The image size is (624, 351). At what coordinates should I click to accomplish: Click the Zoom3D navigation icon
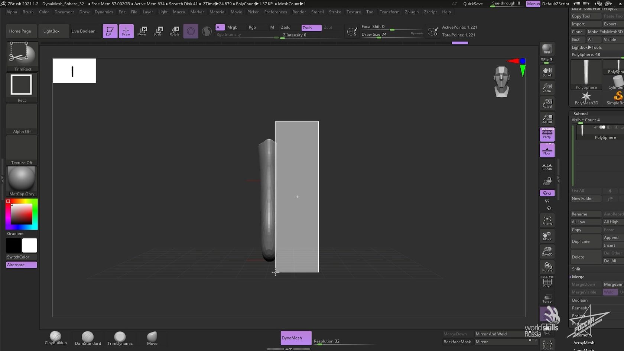(547, 251)
